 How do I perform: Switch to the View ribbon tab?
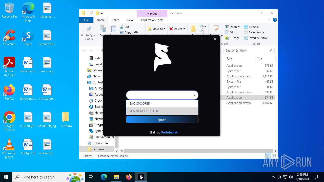130,20
